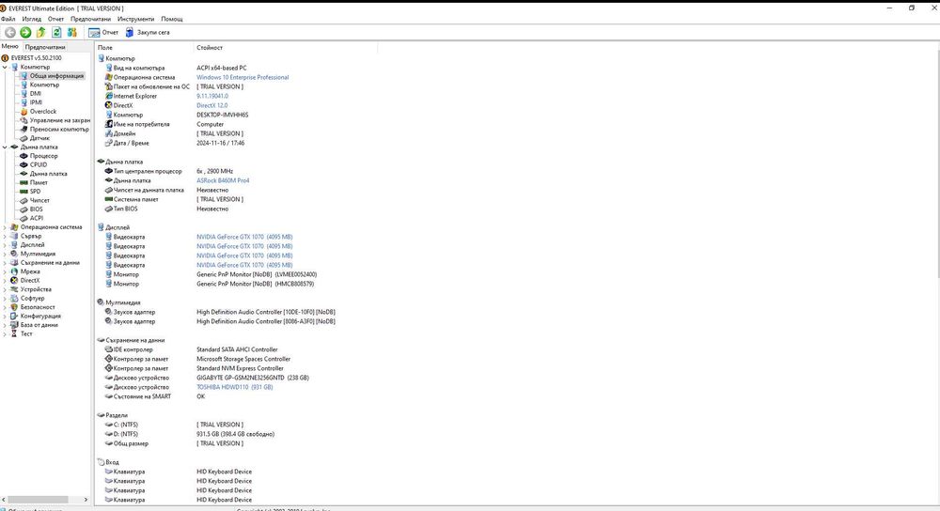The width and height of the screenshot is (940, 511).
Task: Go up one level with toolbar arrow
Action: pos(40,32)
